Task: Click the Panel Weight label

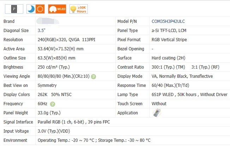Action: (16, 113)
